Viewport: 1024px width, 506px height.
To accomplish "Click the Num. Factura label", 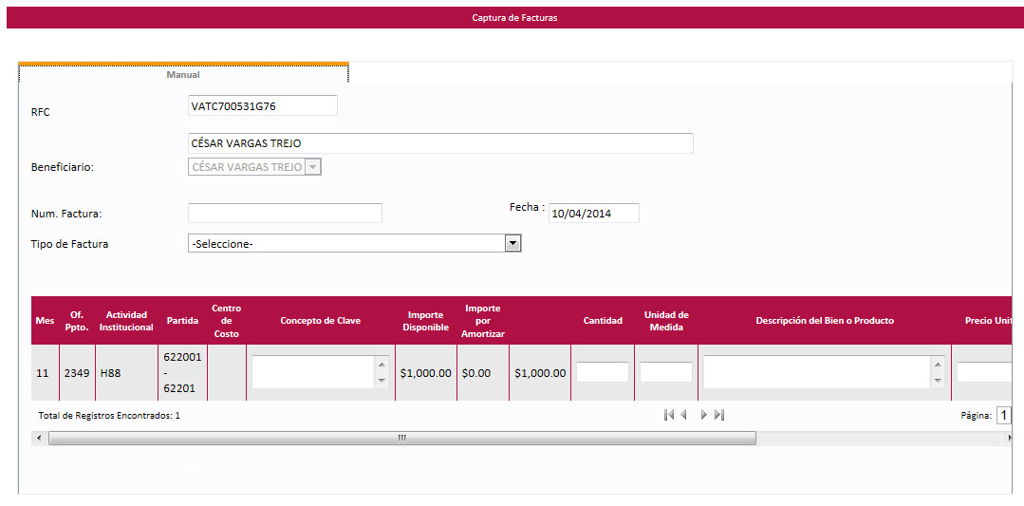I will coord(66,214).
